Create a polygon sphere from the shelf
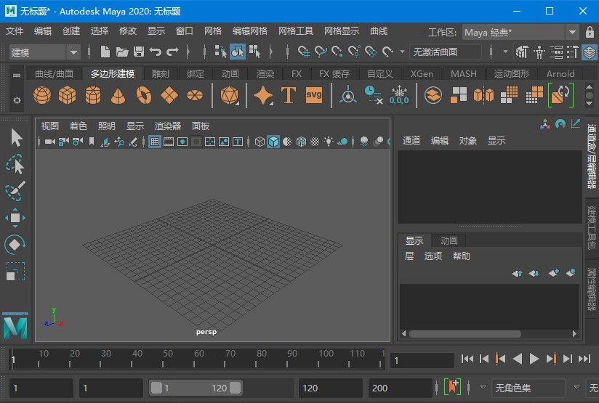Screen dimensions: 599x403 (x=42, y=95)
